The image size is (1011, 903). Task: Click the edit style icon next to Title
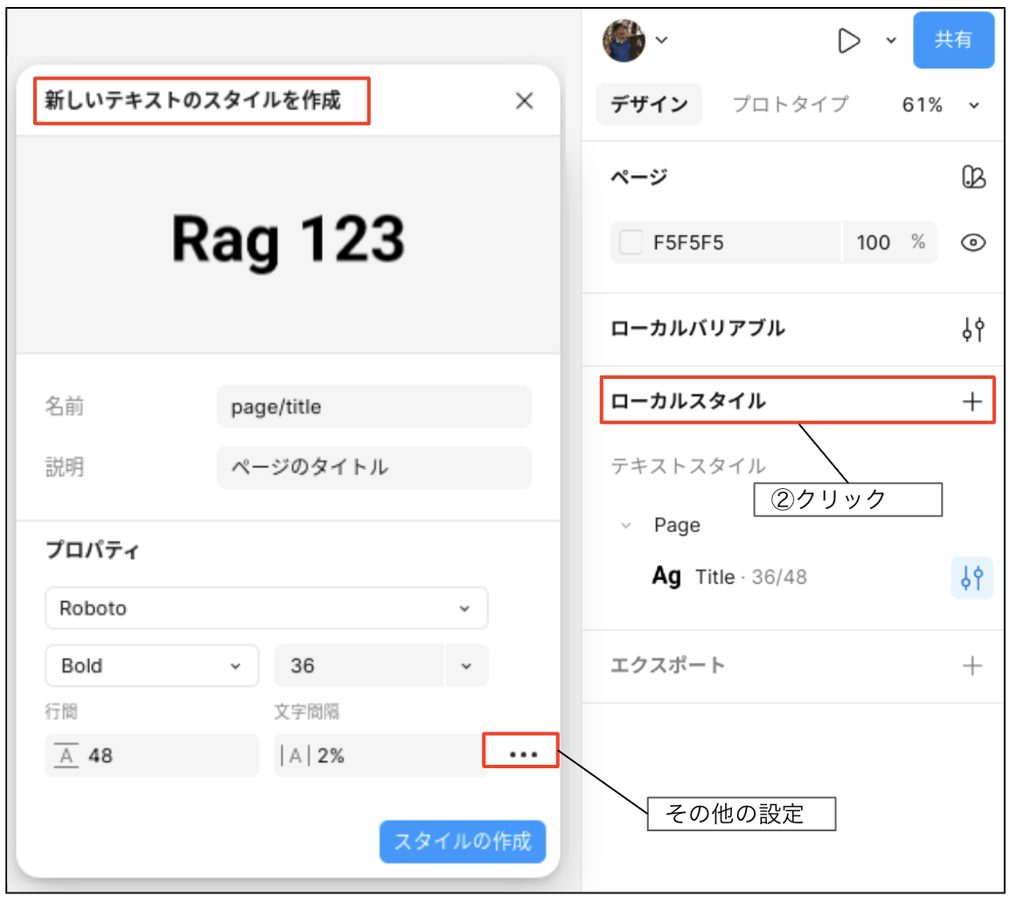[972, 577]
